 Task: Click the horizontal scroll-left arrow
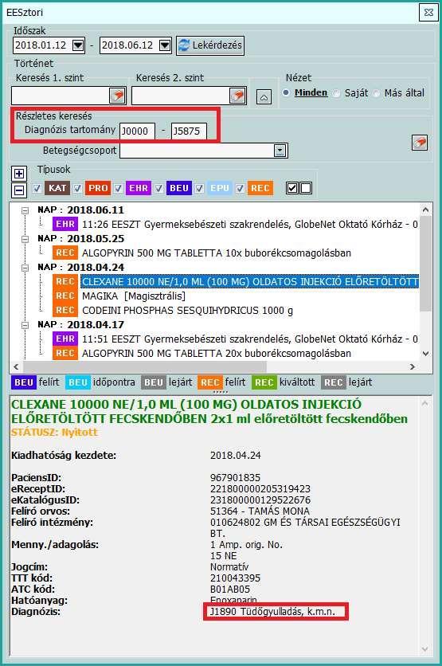[x=16, y=366]
